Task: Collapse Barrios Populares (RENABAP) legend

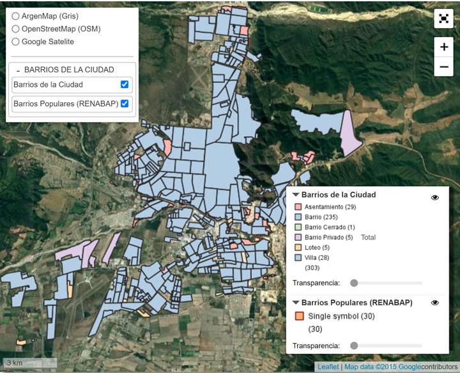Action: coord(296,303)
